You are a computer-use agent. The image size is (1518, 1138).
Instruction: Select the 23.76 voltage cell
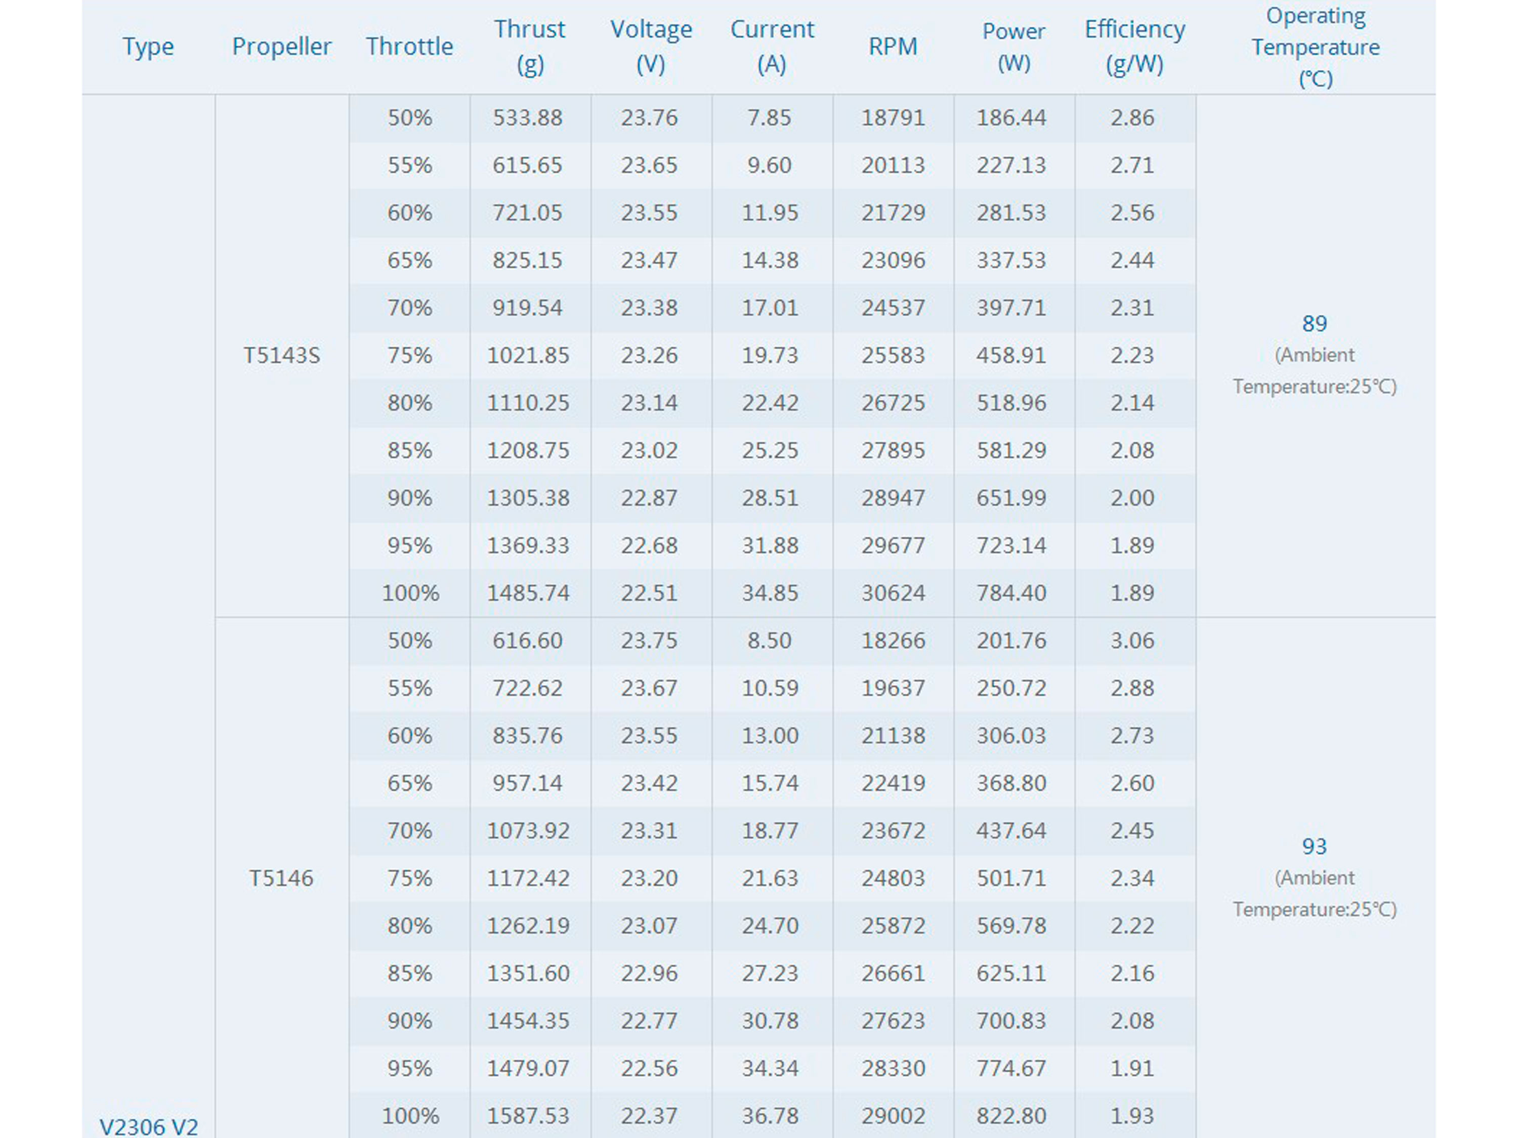[649, 117]
